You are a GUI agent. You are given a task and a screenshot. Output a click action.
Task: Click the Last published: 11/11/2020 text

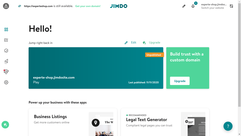144,83
